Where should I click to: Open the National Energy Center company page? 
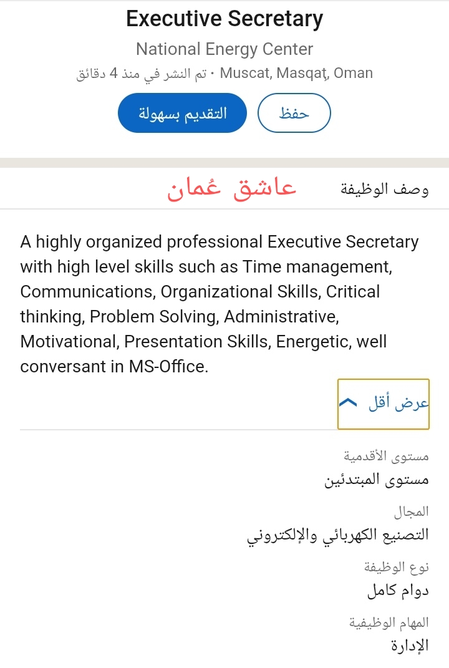coord(224,49)
